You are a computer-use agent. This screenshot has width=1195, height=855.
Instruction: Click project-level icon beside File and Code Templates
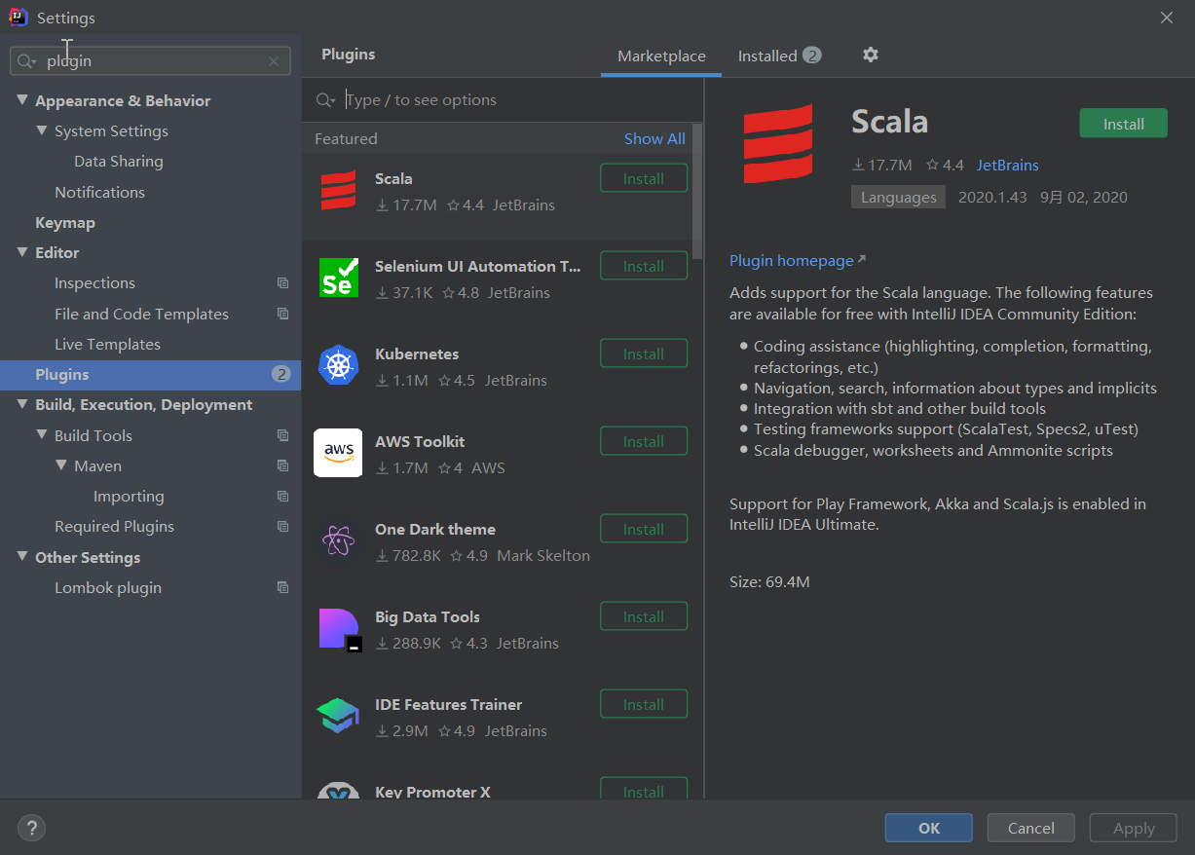[x=282, y=314]
